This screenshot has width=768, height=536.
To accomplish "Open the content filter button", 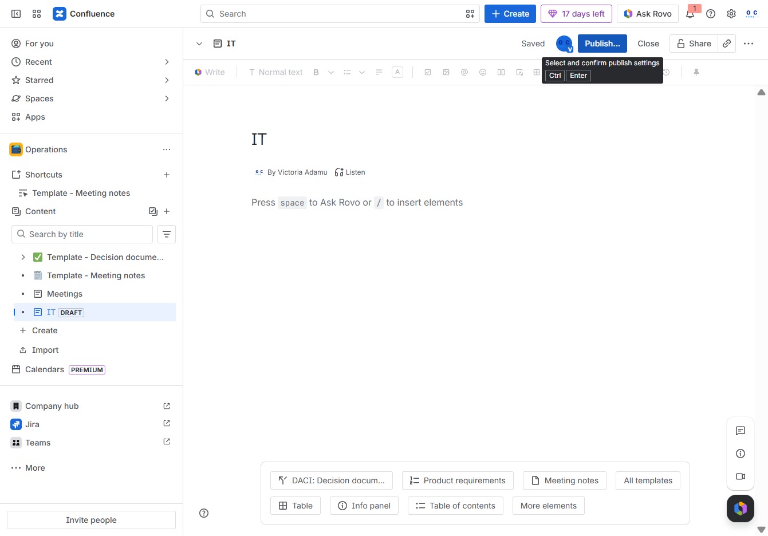I will (167, 234).
